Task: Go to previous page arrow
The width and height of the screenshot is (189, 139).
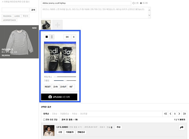Action: click(170, 114)
